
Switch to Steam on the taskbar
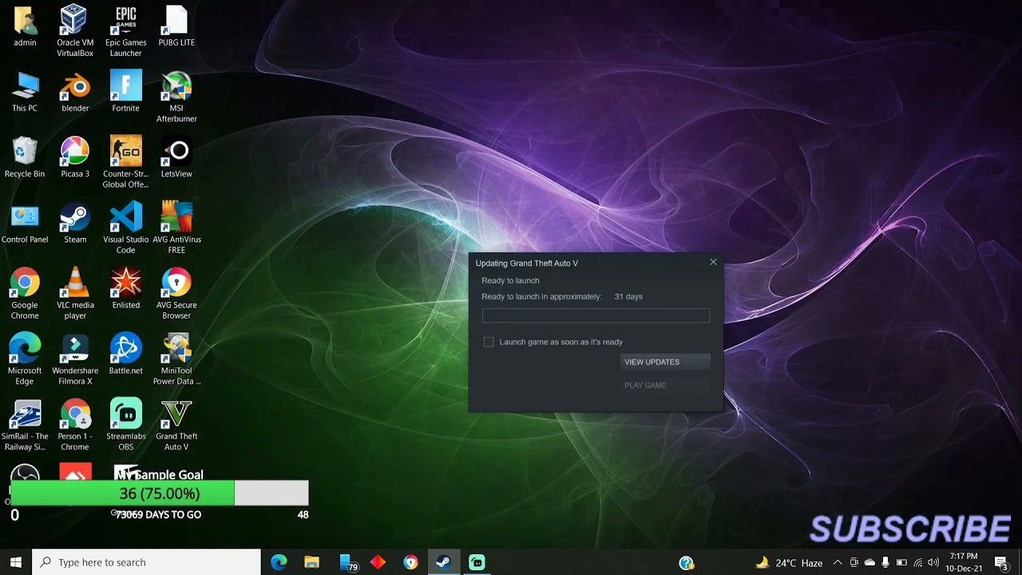point(443,562)
